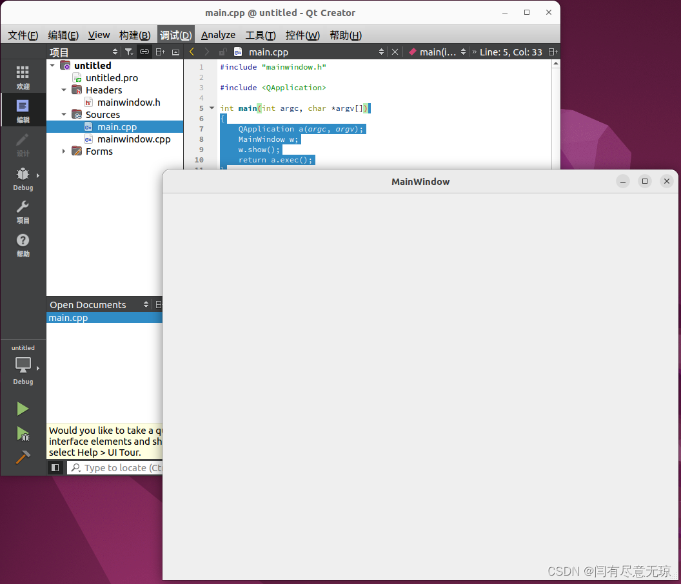Viewport: 681px width, 584px height.
Task: Split the Open Documents pane
Action: (x=159, y=305)
